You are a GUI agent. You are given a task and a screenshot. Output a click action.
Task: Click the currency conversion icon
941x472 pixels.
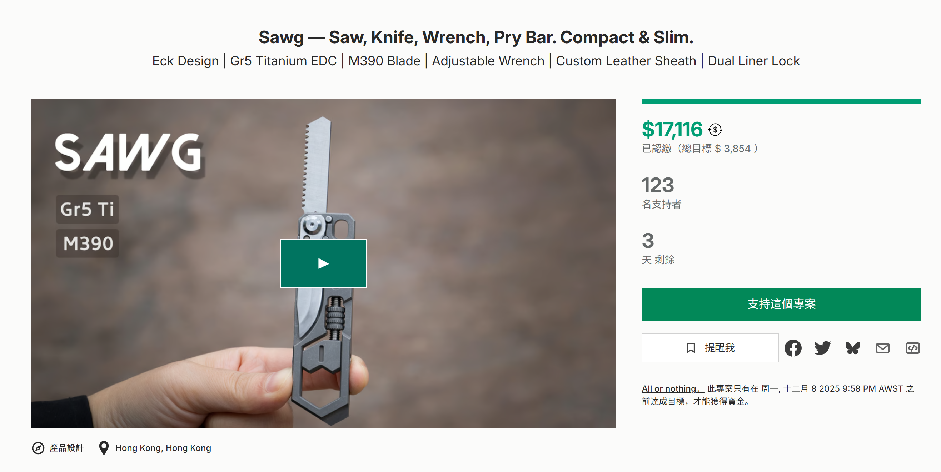[715, 130]
